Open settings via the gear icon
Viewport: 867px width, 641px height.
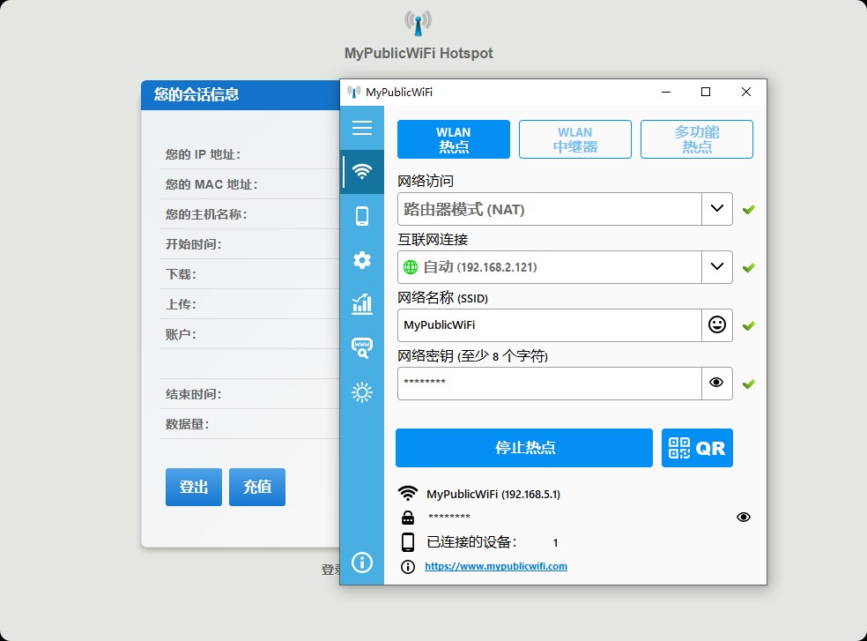361,259
